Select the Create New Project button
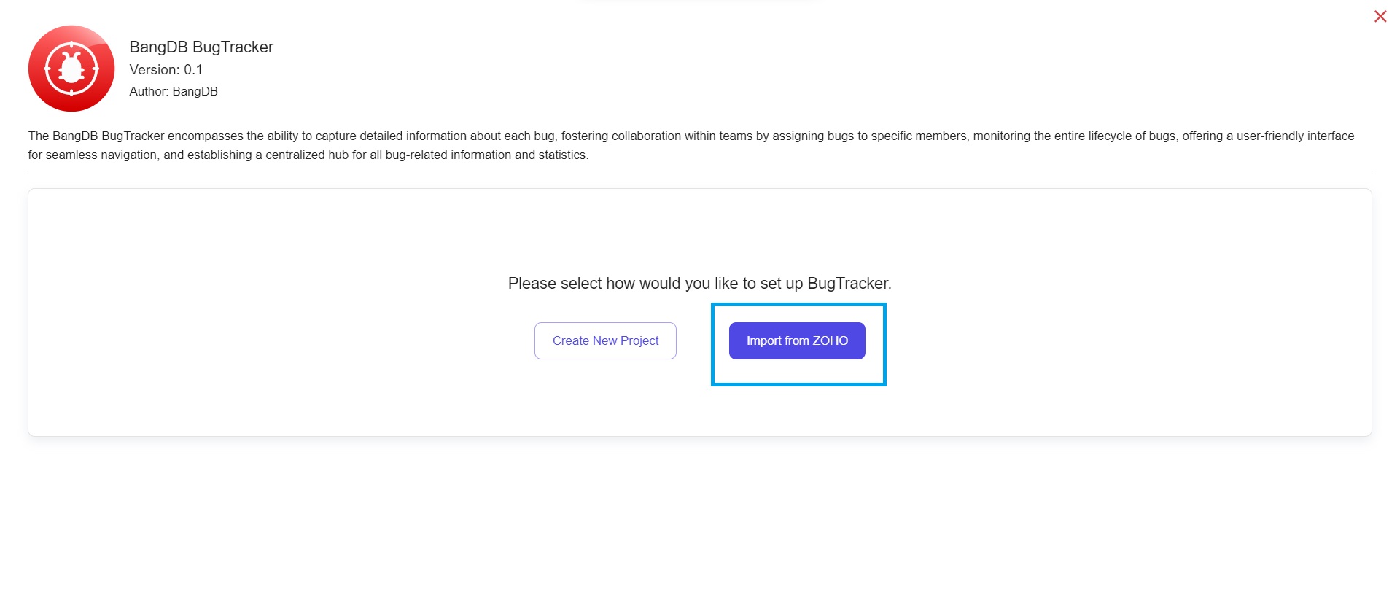Viewport: 1400px width, 600px height. coord(605,340)
